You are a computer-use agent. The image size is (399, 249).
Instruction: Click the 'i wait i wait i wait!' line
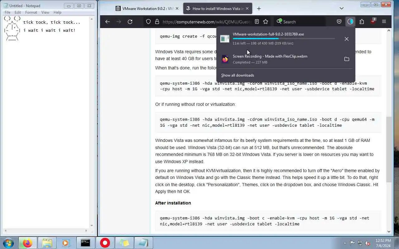coord(49,30)
